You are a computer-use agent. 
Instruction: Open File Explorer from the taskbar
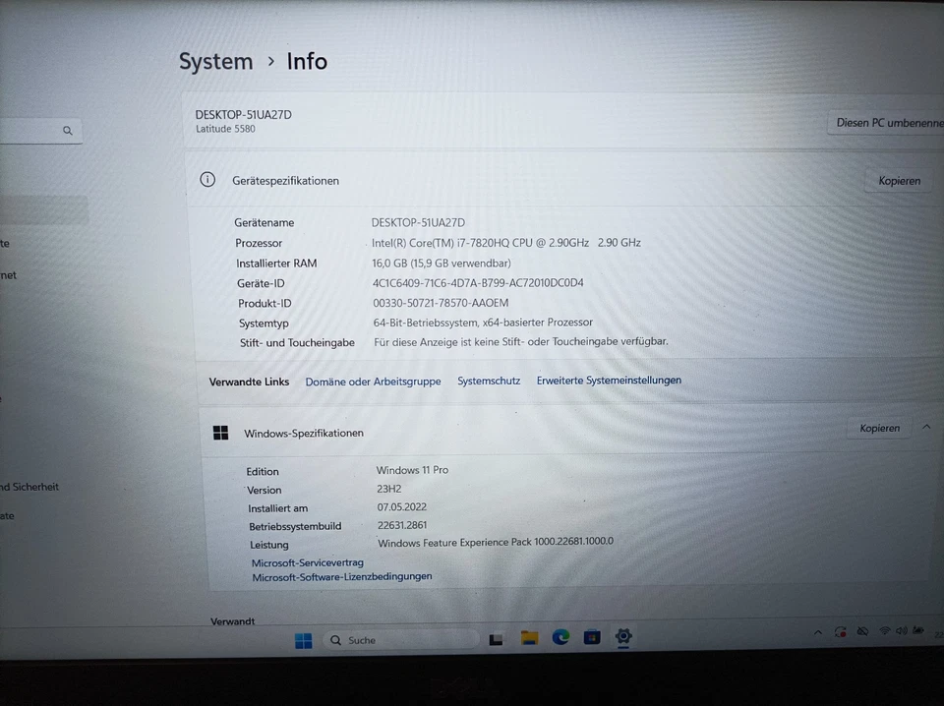529,638
